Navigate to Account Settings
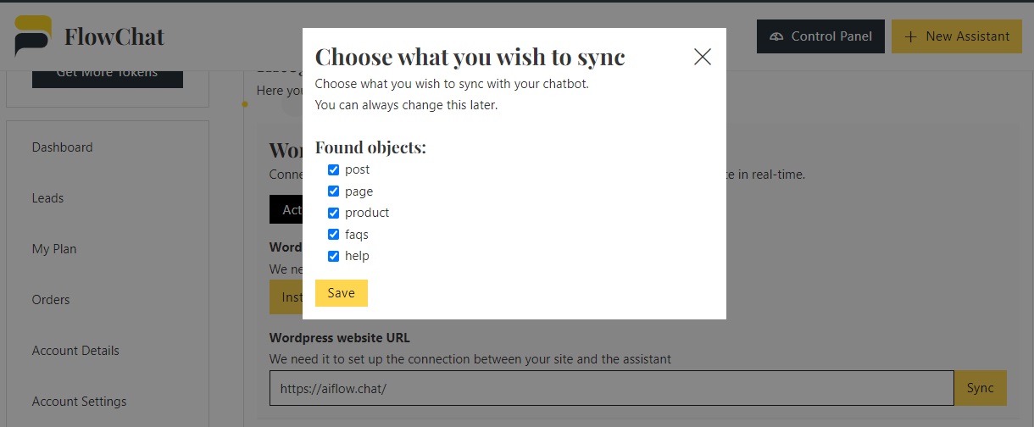 click(x=79, y=402)
